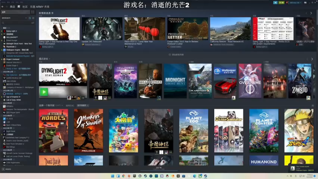Open the recent activity clock filter
Screen dimensions: 318x179
click(x=30, y=18)
